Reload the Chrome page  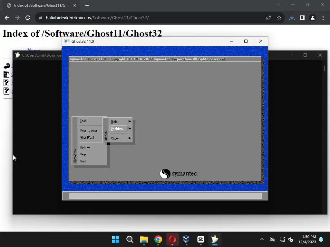(x=28, y=18)
